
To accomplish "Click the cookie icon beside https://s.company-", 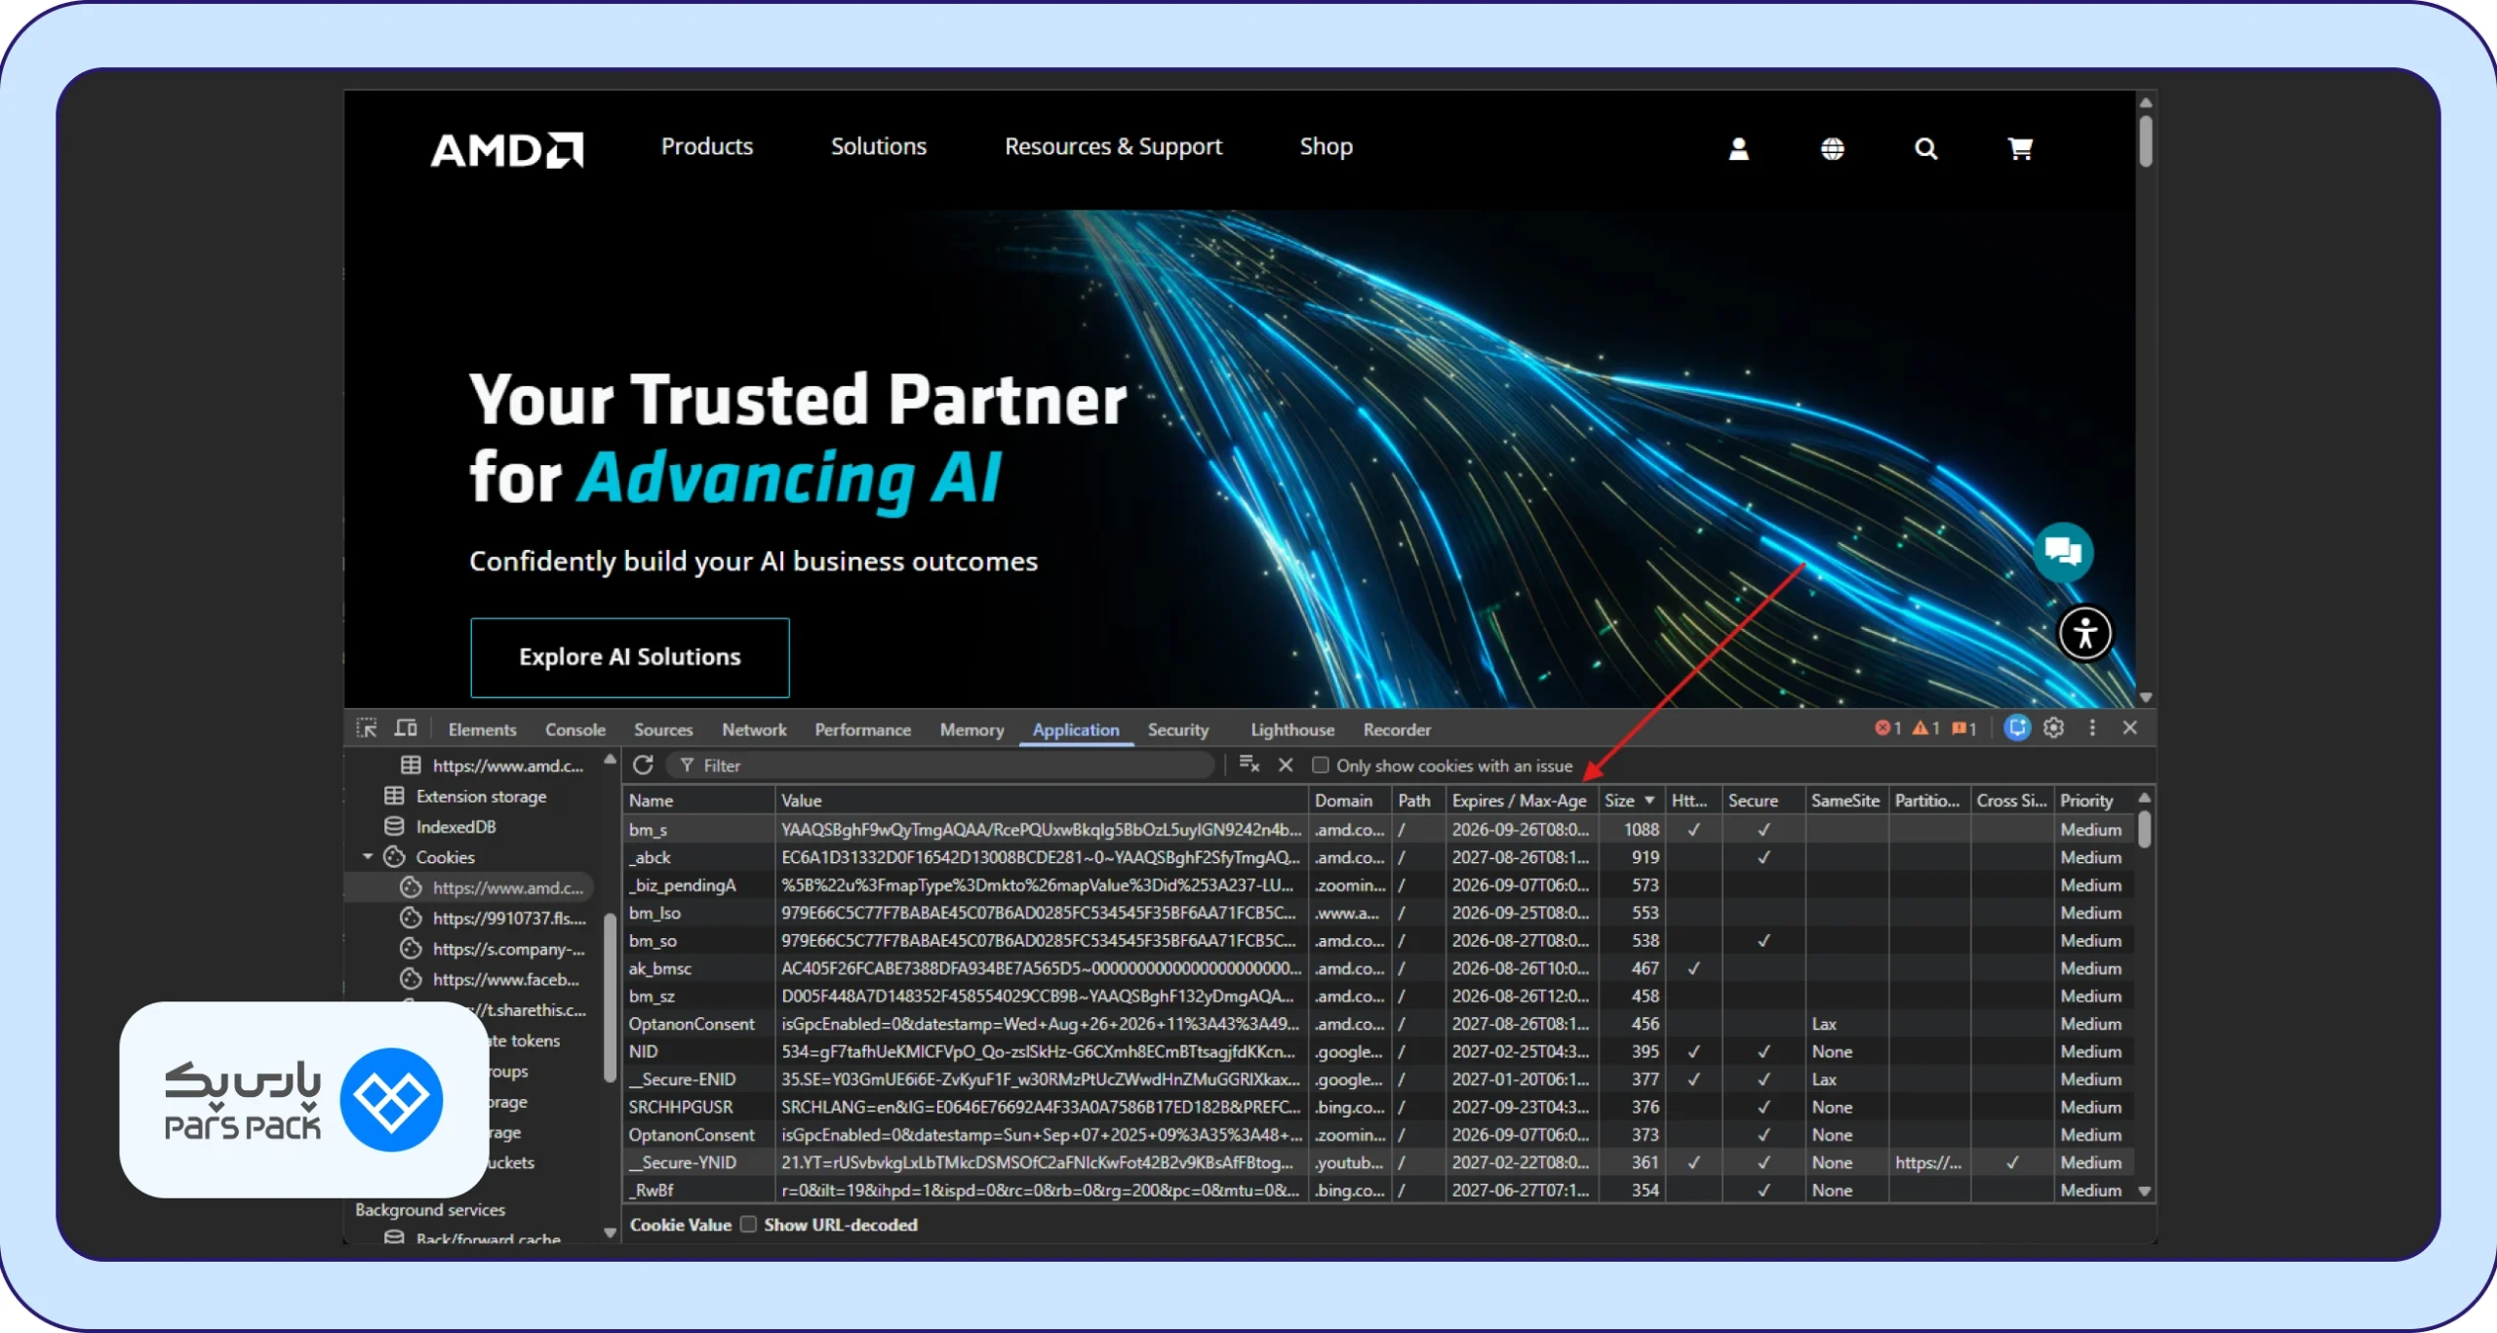I will click(412, 949).
